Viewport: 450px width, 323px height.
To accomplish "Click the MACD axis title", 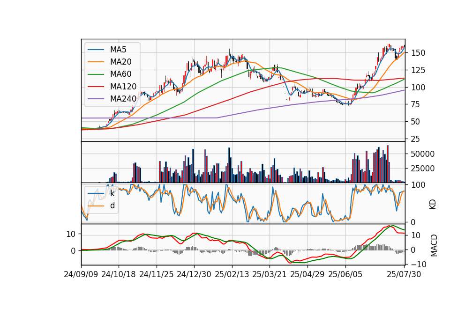I will (434, 245).
